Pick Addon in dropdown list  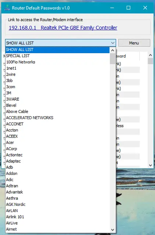(x=57, y=173)
